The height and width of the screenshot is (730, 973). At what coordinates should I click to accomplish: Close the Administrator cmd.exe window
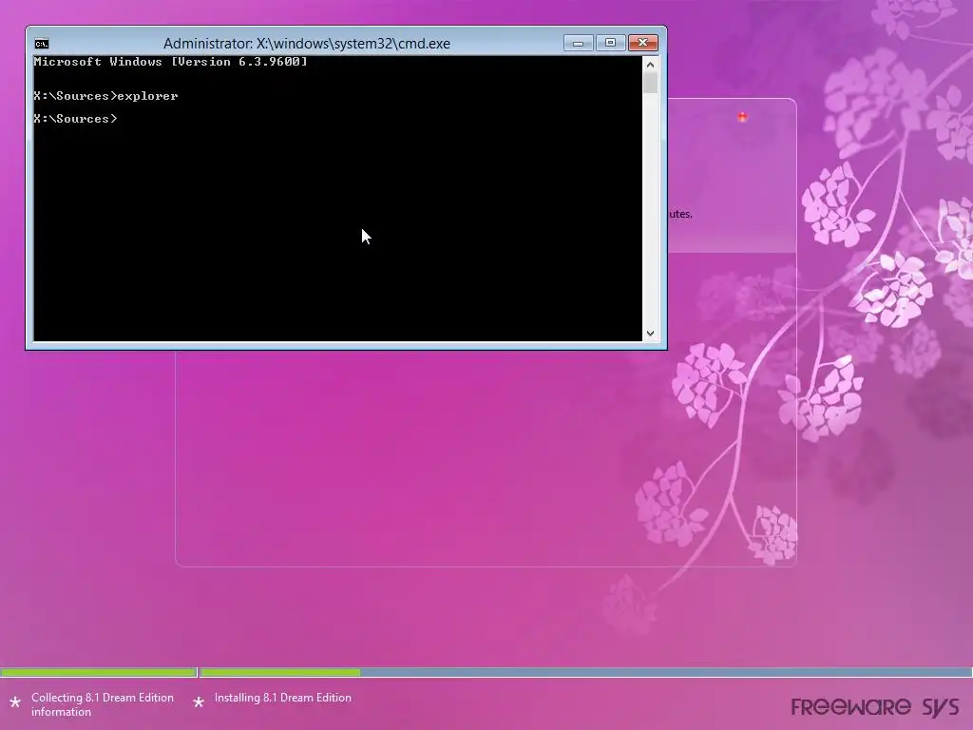click(x=643, y=43)
